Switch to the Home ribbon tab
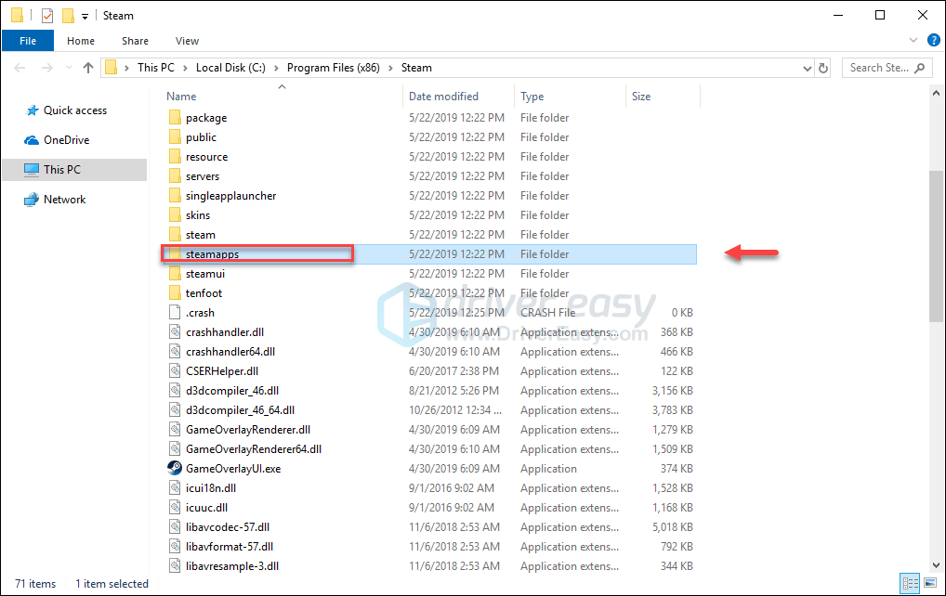 coord(81,41)
